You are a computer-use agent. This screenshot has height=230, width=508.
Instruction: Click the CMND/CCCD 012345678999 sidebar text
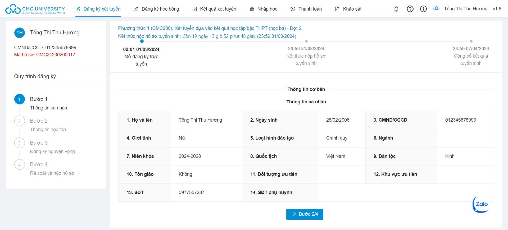pyautogui.click(x=45, y=48)
